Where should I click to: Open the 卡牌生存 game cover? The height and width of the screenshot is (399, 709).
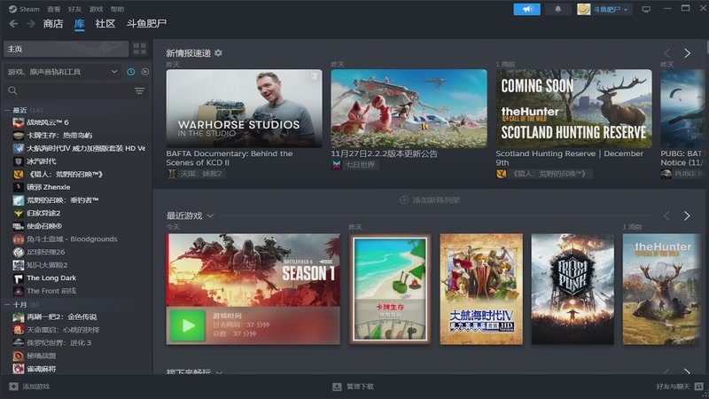390,289
